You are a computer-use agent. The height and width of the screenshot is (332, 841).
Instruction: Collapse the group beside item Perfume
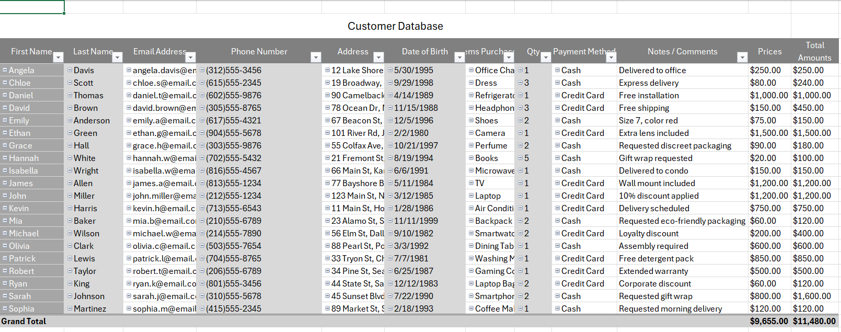471,145
